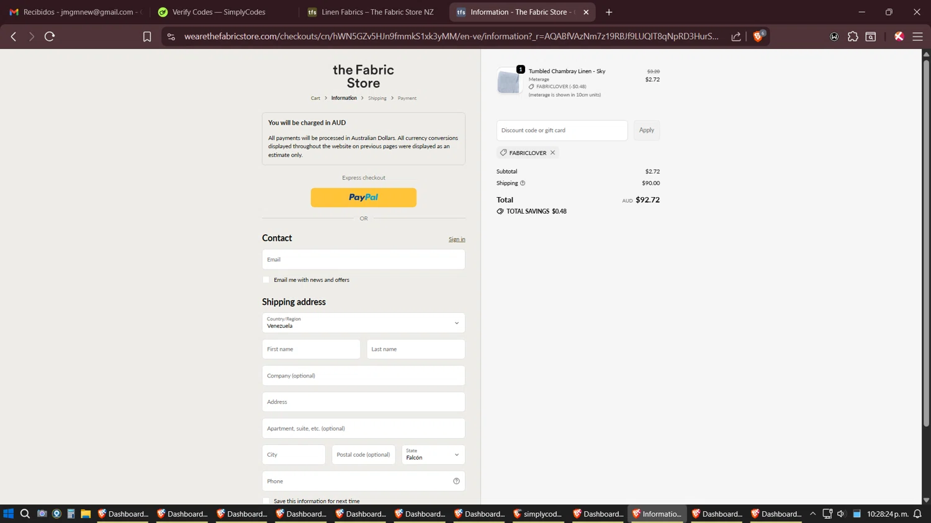
Task: Open the calculator icon in the taskbar
Action: (x=71, y=514)
